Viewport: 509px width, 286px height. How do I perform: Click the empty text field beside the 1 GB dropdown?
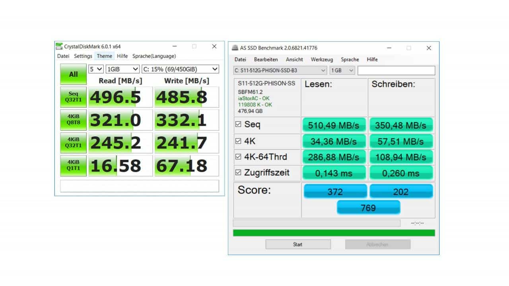point(396,70)
